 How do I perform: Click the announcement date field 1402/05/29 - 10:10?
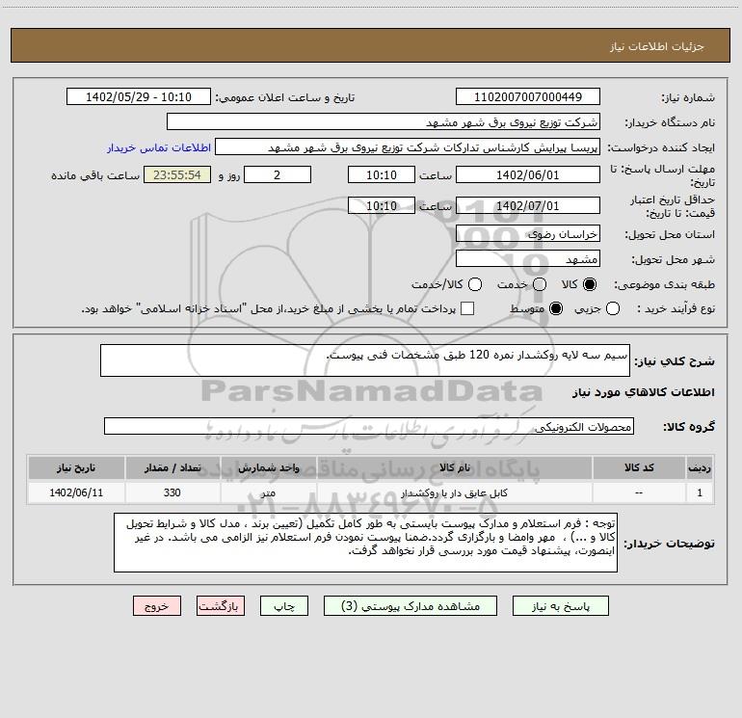(139, 97)
